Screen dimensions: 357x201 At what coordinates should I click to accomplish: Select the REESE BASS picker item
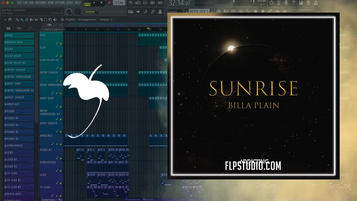(19, 194)
